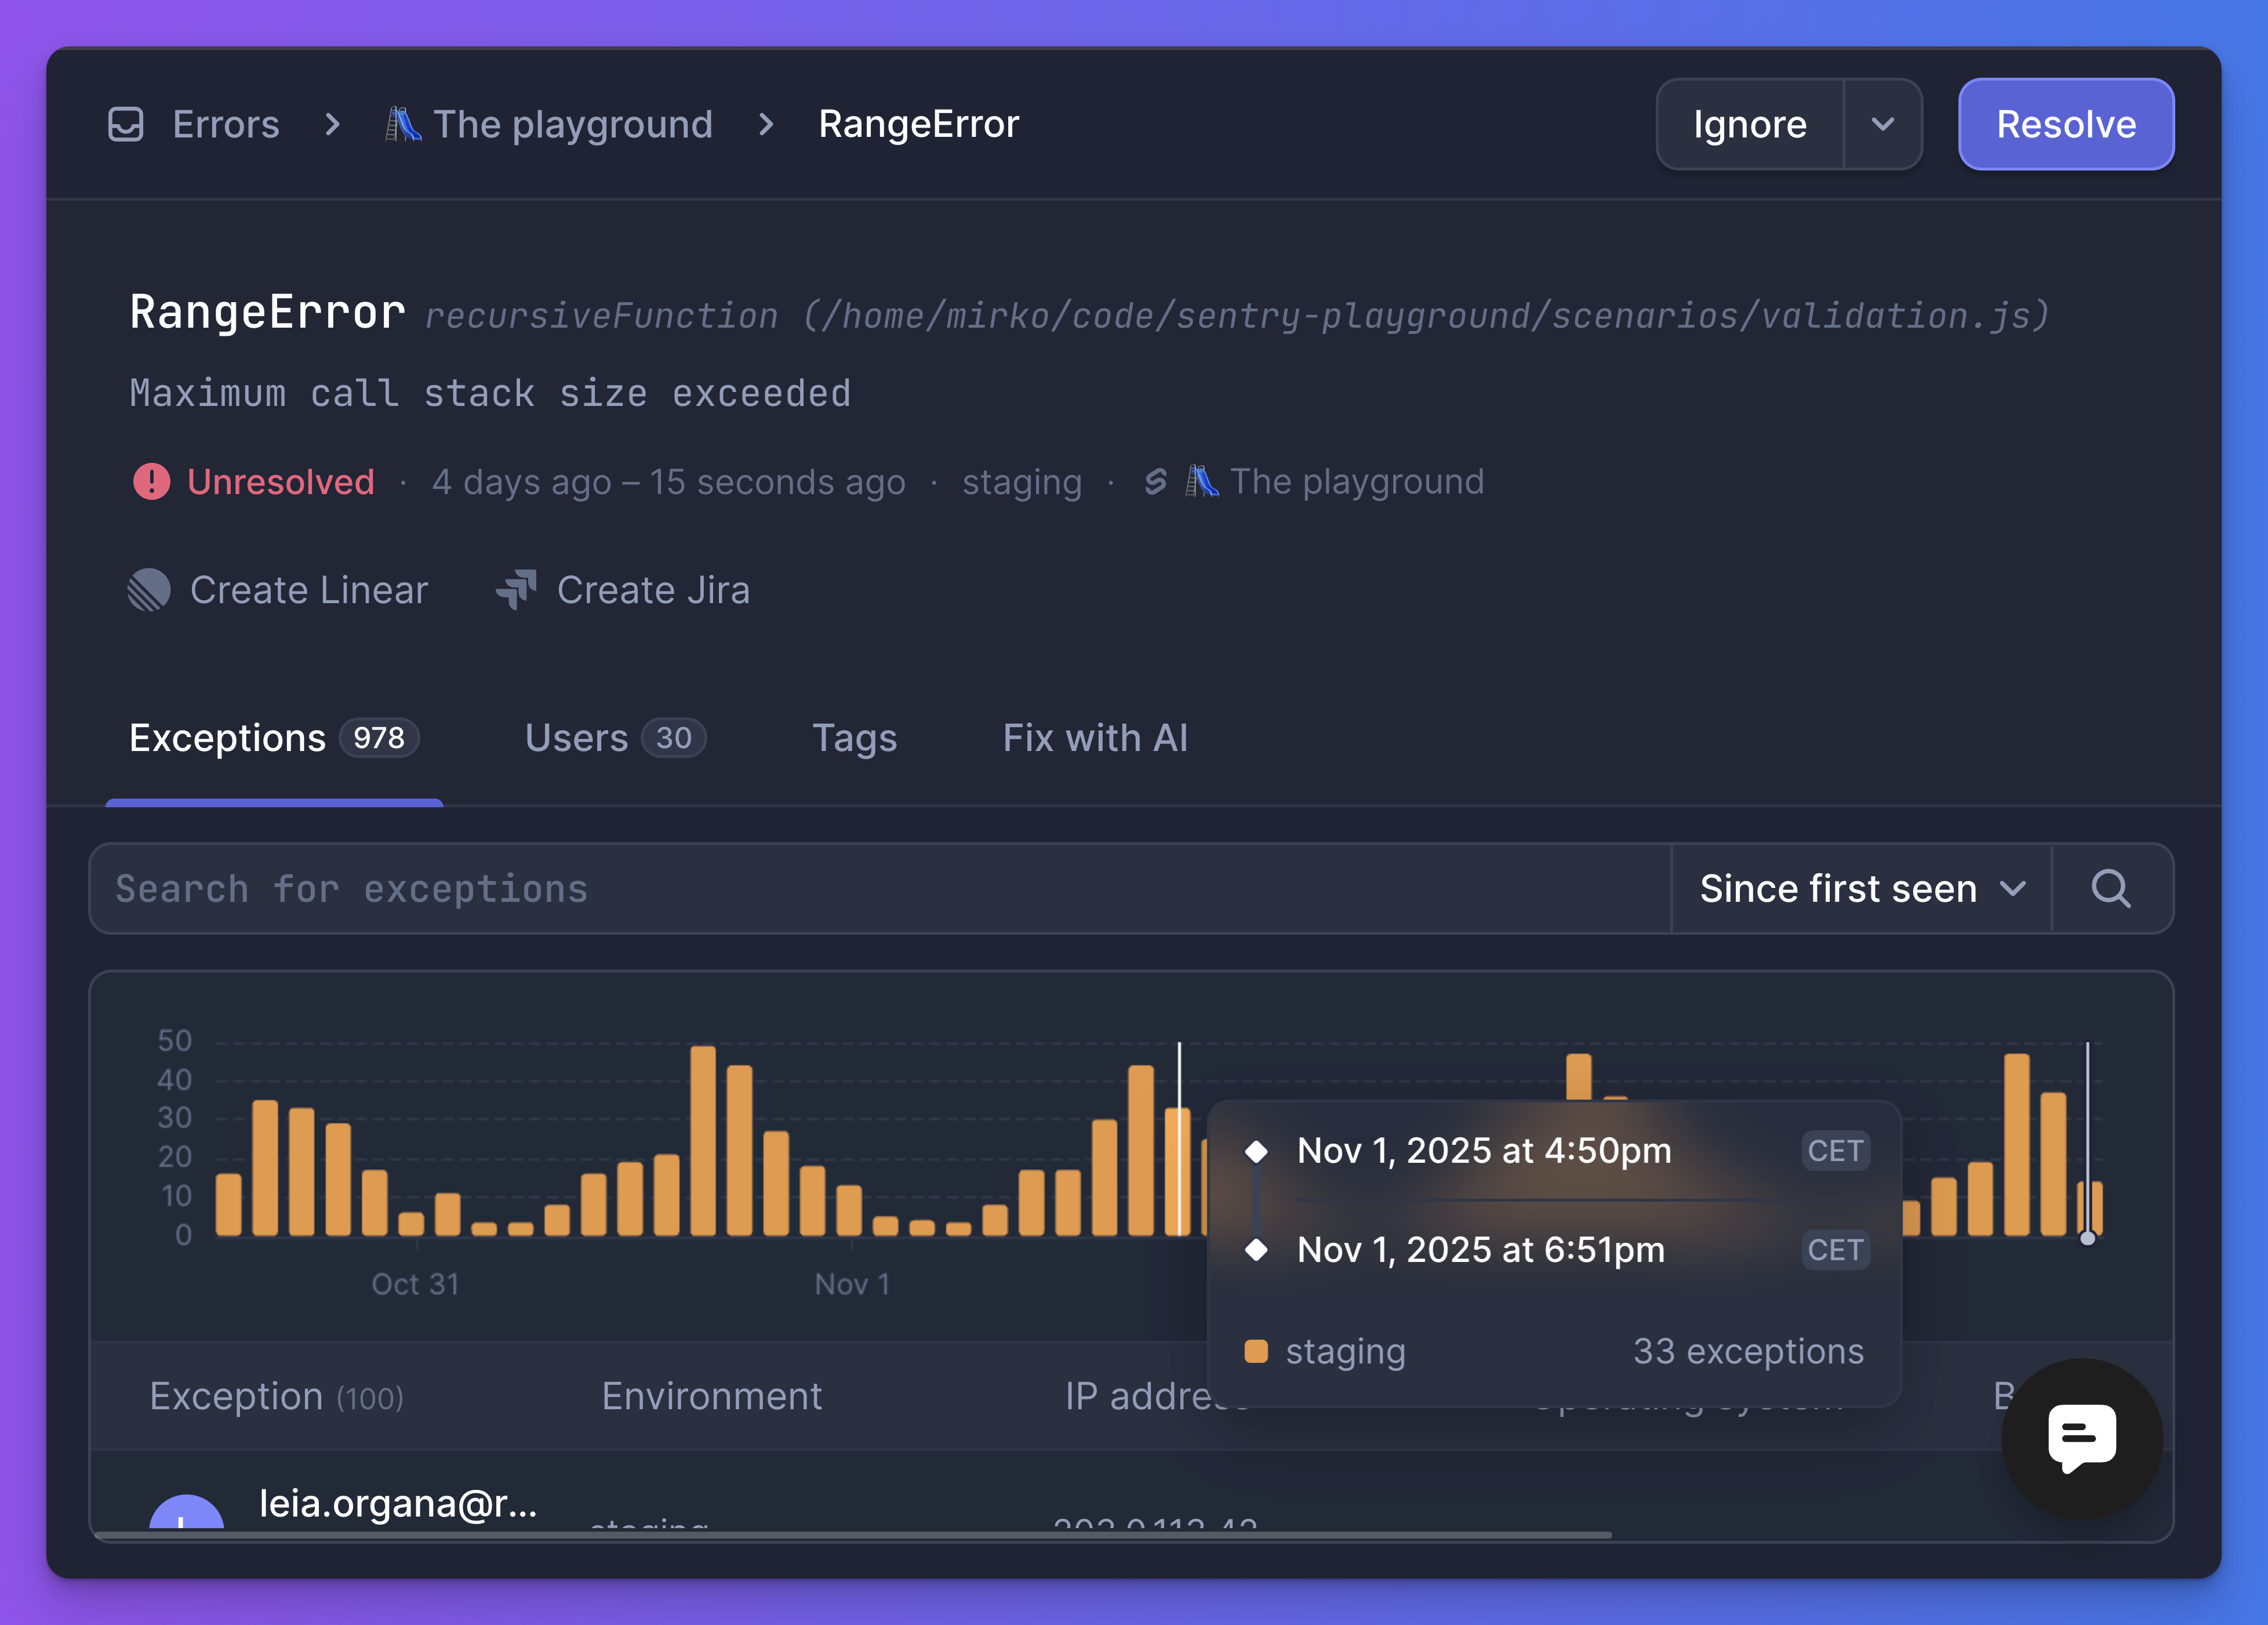Click the chart's rightmost timeline marker handle

[x=2087, y=1238]
